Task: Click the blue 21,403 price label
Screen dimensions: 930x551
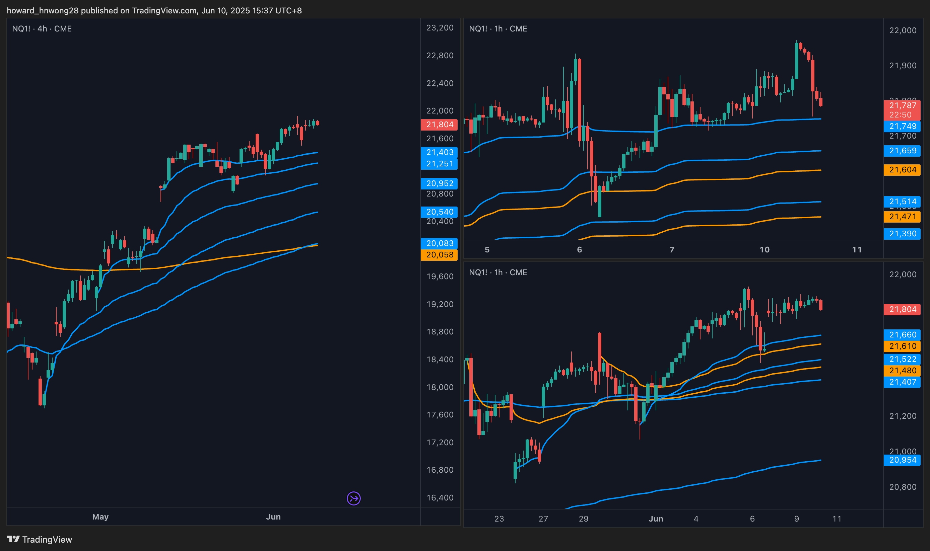Action: click(439, 152)
